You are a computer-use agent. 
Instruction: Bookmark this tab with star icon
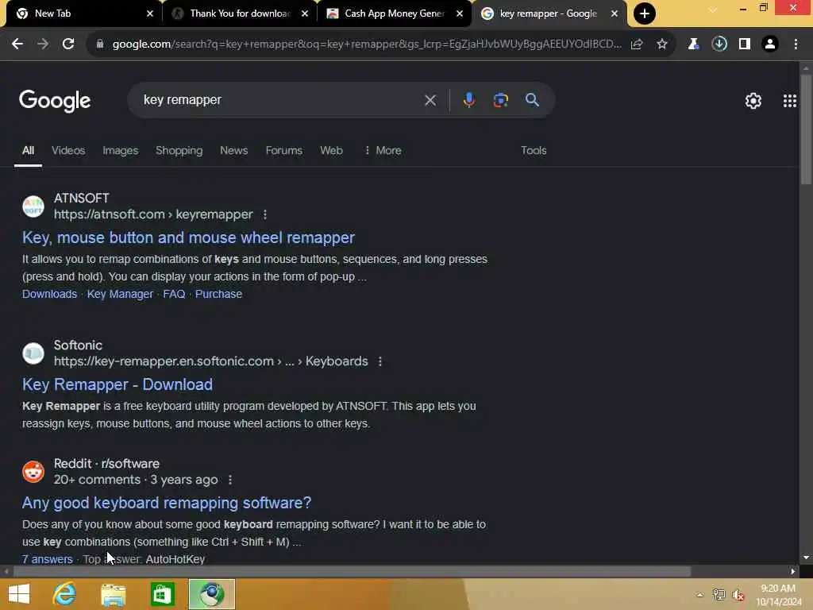(662, 44)
